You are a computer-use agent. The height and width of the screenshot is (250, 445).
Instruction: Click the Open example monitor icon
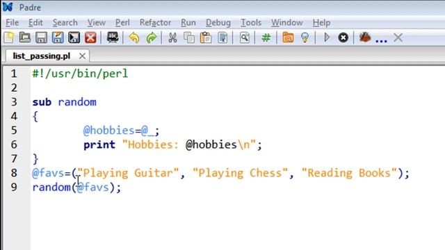click(113, 37)
